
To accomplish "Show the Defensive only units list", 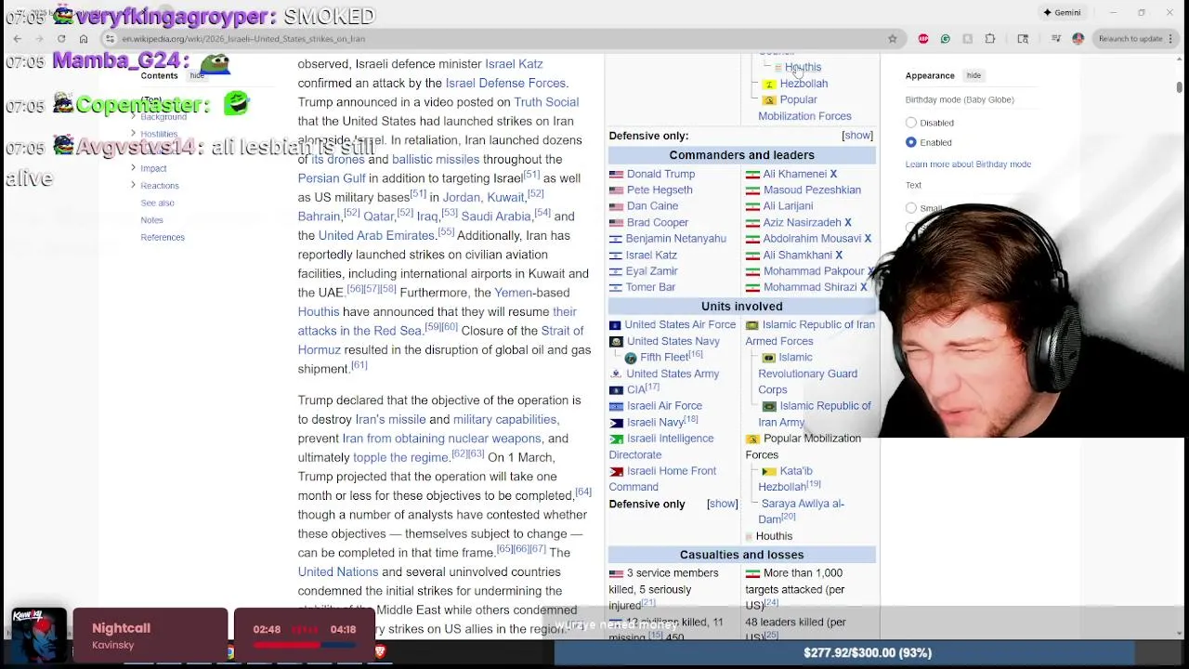I will [x=723, y=504].
